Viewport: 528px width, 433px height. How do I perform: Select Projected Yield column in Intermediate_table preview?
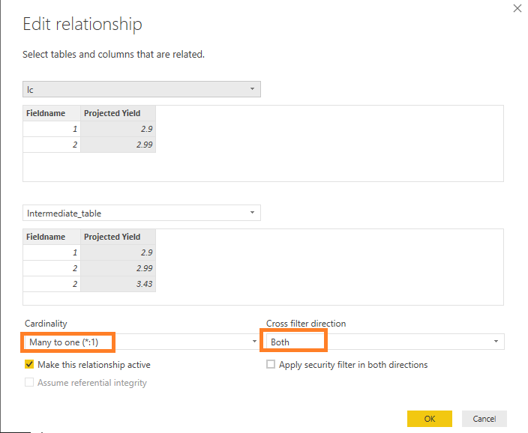click(x=118, y=237)
